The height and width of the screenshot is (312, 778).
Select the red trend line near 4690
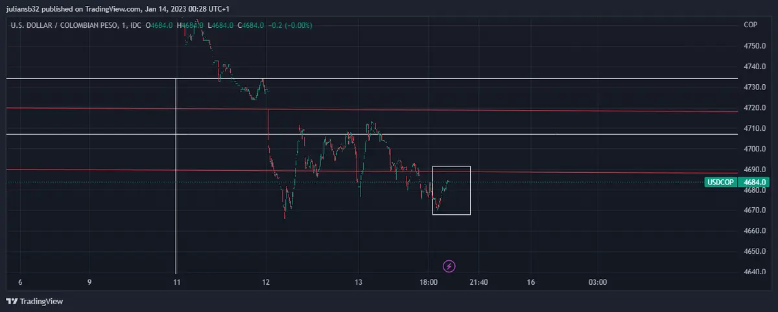point(372,171)
